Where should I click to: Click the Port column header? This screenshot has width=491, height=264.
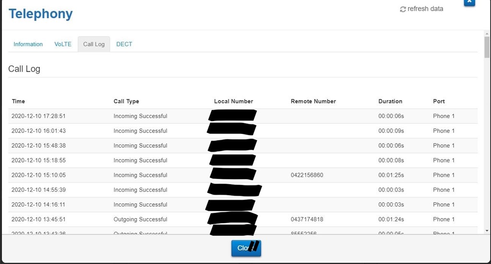point(439,101)
